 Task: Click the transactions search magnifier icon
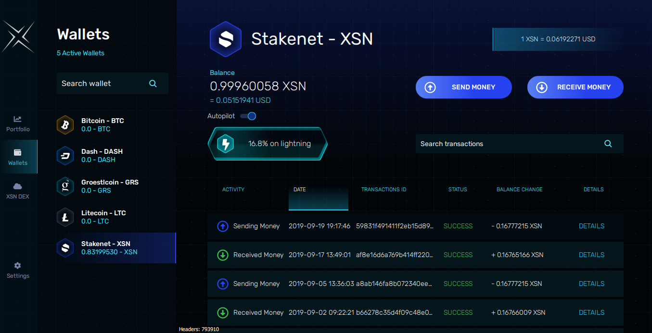608,143
